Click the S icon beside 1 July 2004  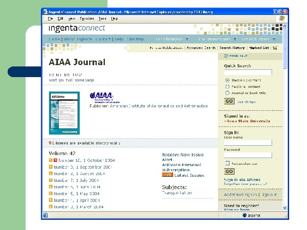[51, 180]
